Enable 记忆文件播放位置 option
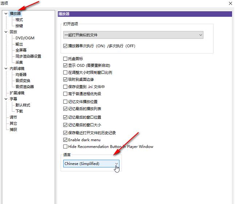The width and height of the screenshot is (236, 204). point(65,102)
